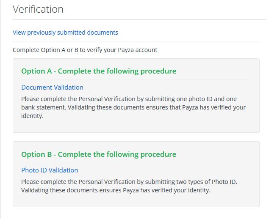This screenshot has width=266, height=219.
Task: Click the 'Complete Option A or B' instruction text
Action: [85, 50]
